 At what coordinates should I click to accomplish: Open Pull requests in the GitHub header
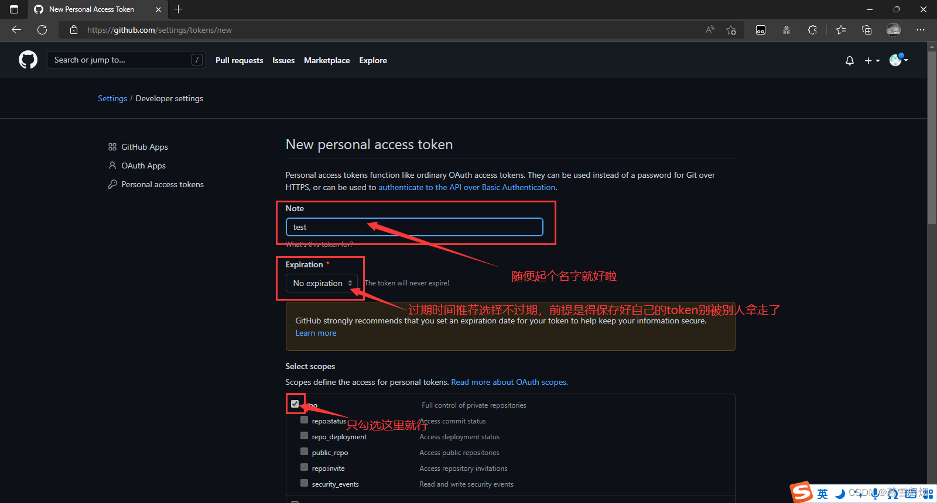pyautogui.click(x=239, y=60)
